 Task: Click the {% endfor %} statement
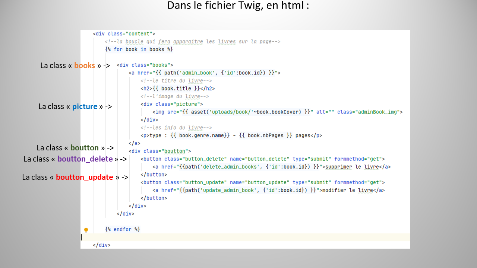(x=123, y=229)
